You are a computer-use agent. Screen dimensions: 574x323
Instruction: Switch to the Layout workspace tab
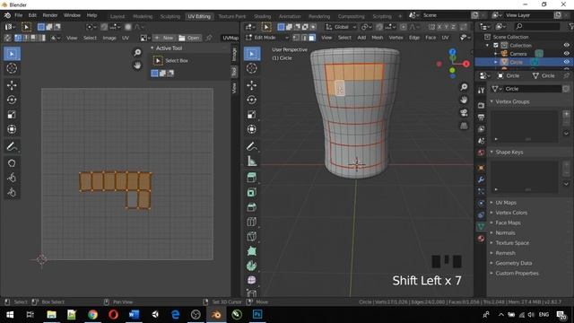tap(117, 16)
